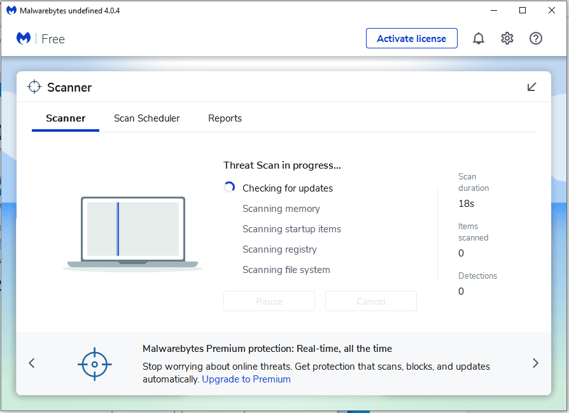569x413 pixels.
Task: Click the Activate license button
Action: pos(411,38)
